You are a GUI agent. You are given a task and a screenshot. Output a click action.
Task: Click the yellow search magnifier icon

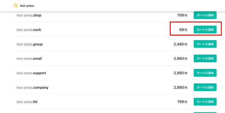click(16, 6)
